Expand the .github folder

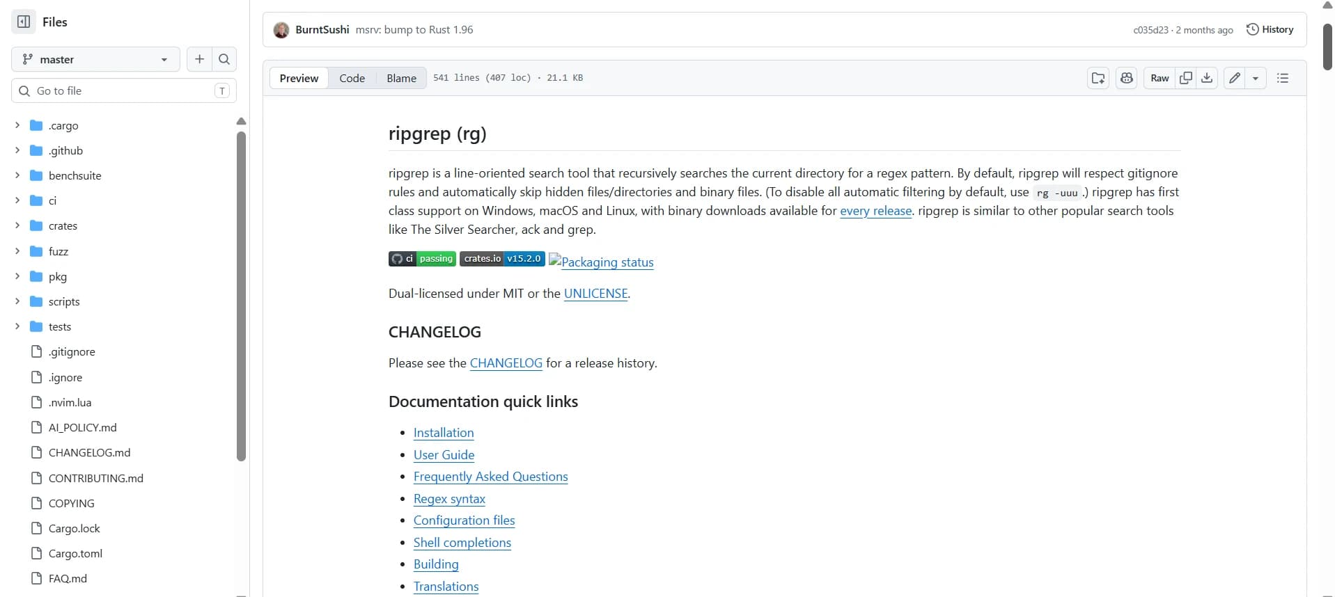point(17,150)
